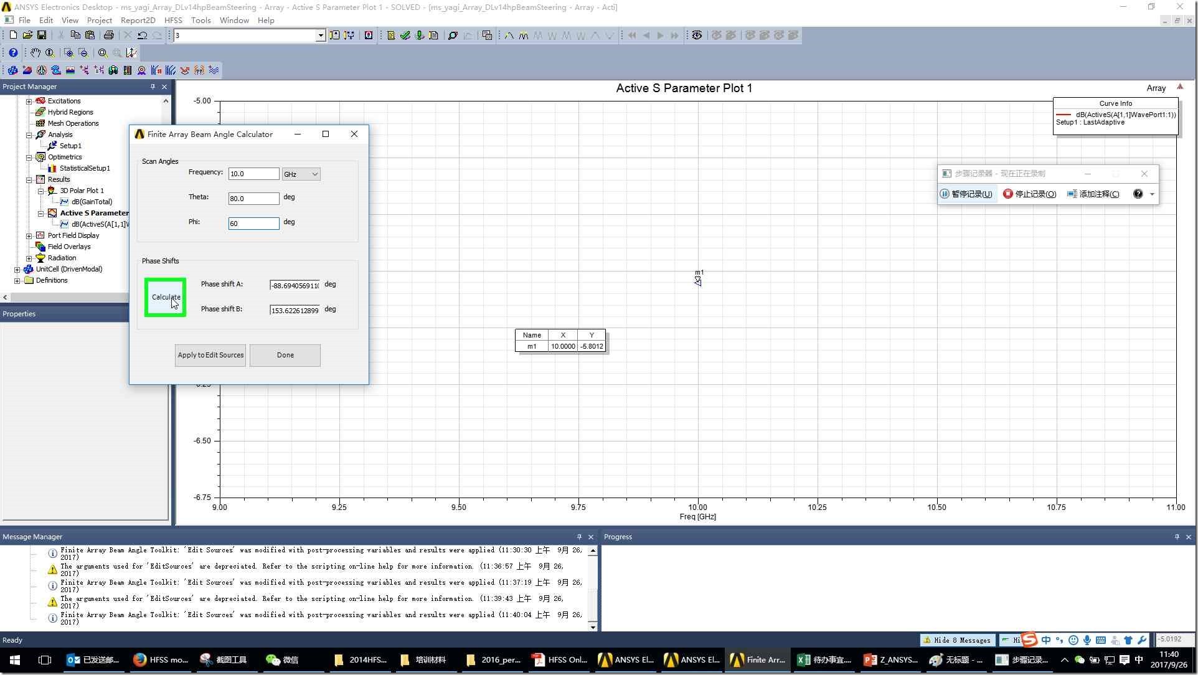Stop the steps recorder recording
The image size is (1198, 675).
click(1030, 194)
